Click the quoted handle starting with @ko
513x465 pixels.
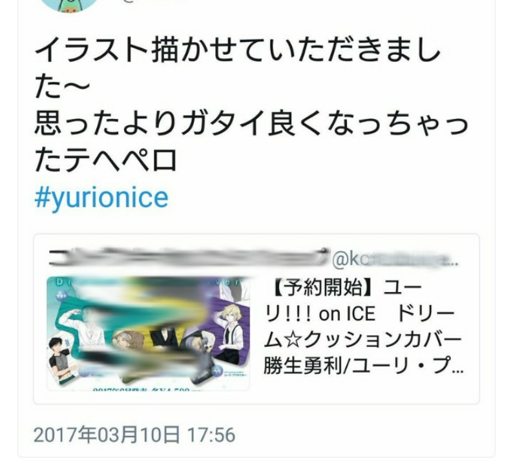pyautogui.click(x=395, y=260)
